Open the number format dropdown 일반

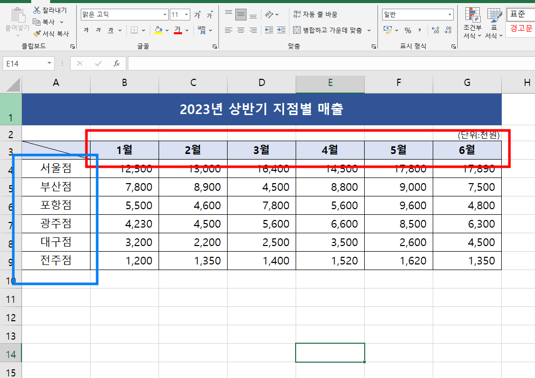450,15
